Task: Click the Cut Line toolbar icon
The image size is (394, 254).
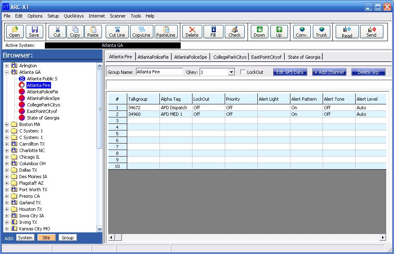Action: point(117,32)
